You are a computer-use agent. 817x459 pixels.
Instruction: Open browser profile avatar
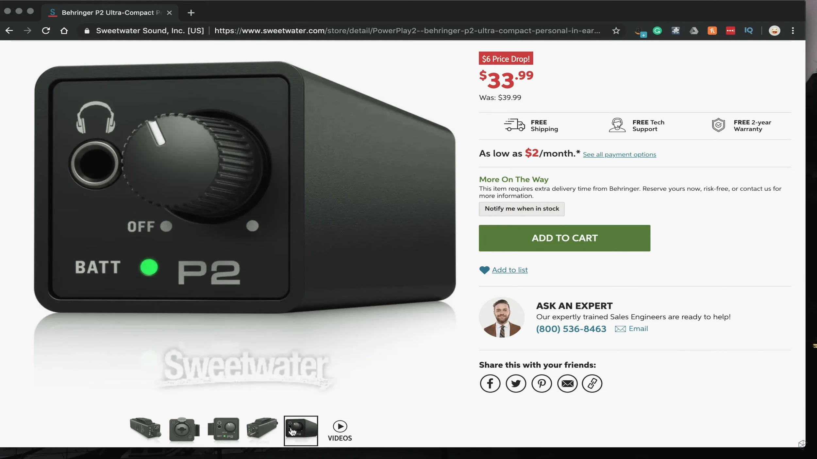(x=774, y=31)
